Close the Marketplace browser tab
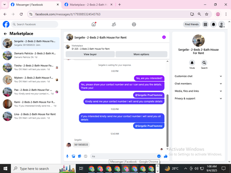 click(111, 5)
